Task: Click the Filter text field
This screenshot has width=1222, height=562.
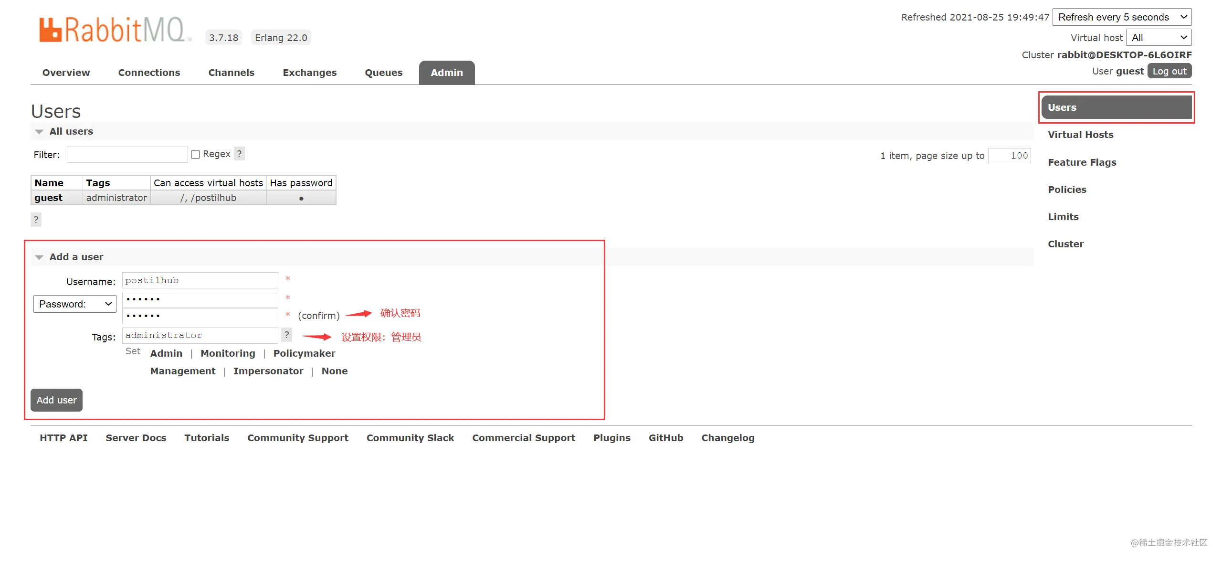Action: click(x=127, y=155)
